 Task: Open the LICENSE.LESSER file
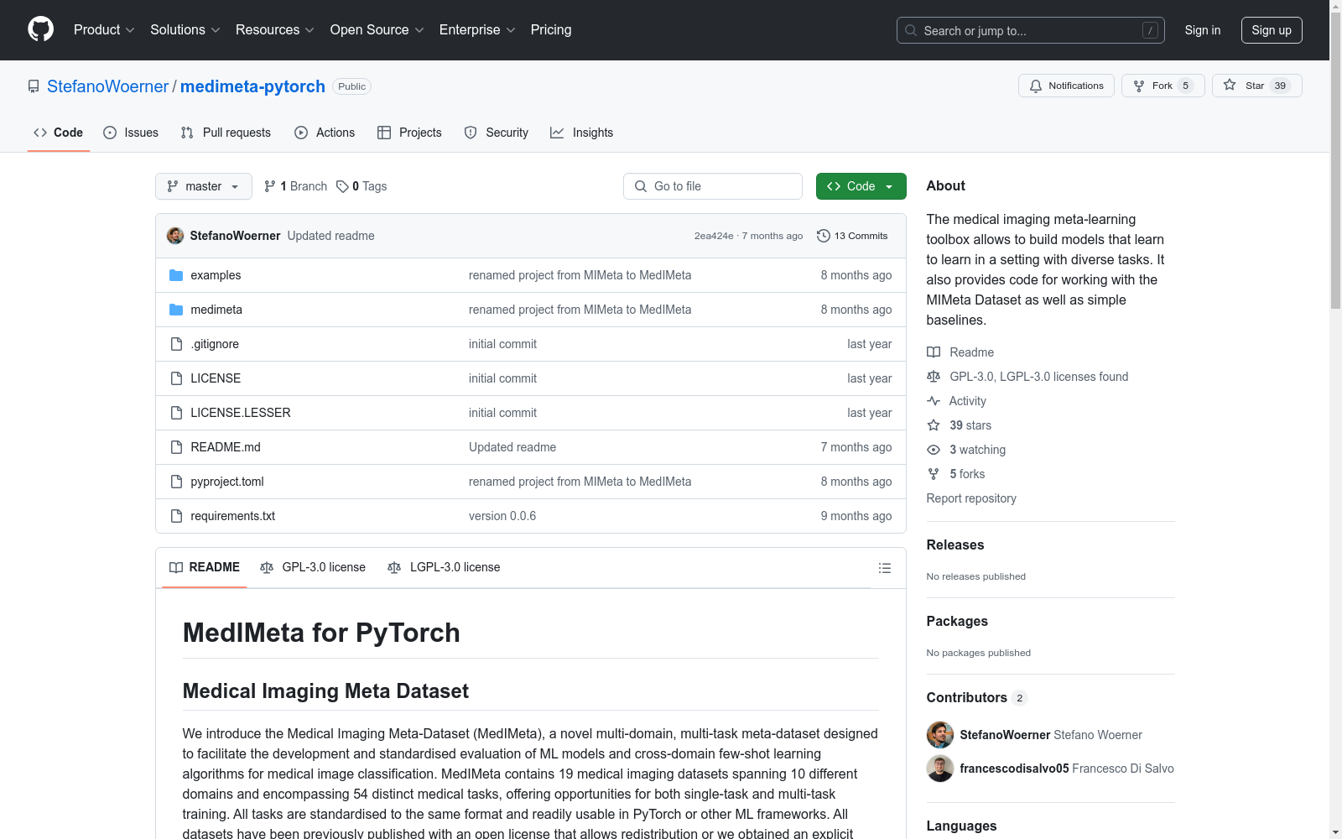coord(241,413)
